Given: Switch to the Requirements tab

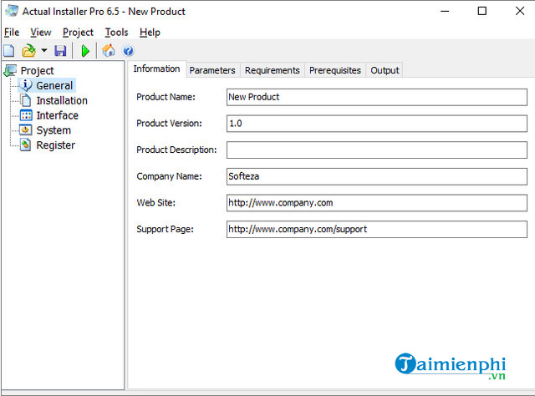Looking at the screenshot, I should click(272, 70).
